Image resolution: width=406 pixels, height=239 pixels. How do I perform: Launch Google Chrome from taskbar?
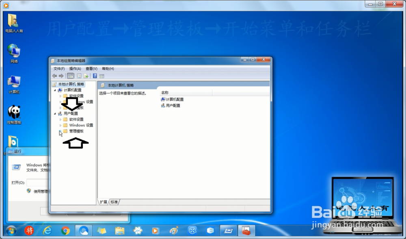coord(65,230)
